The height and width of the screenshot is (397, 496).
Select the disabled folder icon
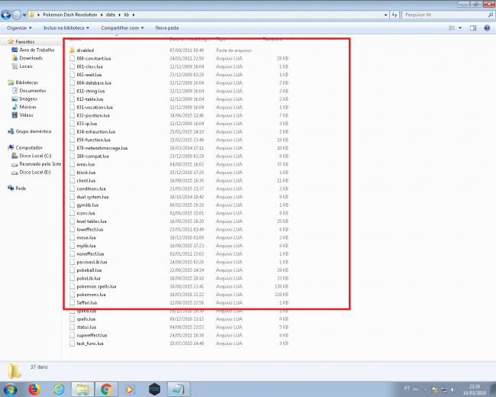tap(72, 50)
